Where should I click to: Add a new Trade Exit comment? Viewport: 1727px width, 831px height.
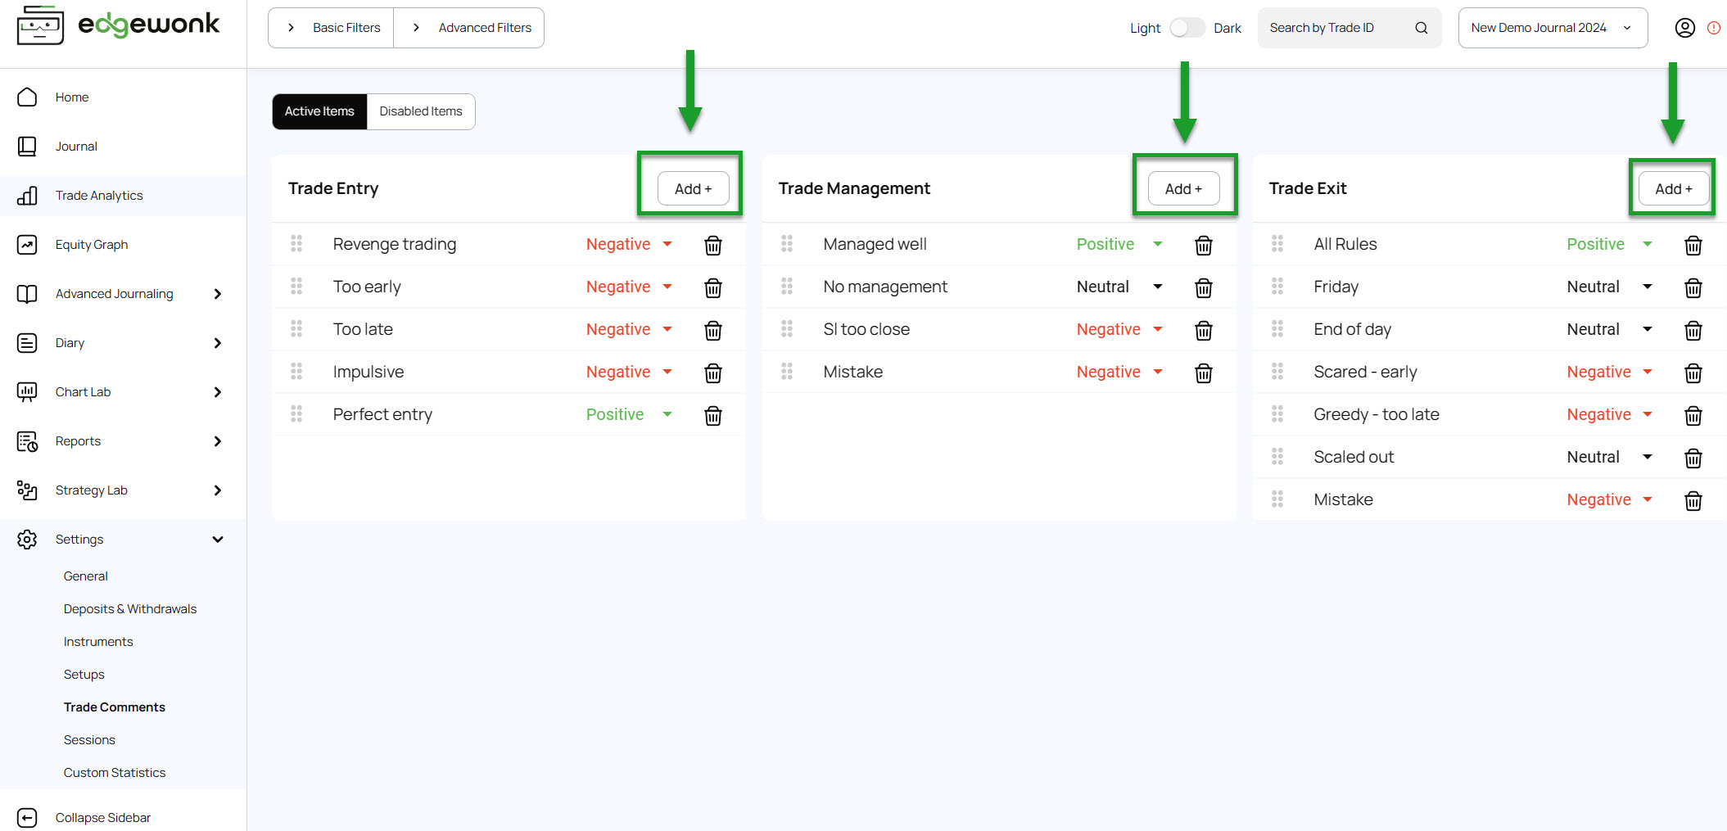pos(1672,188)
